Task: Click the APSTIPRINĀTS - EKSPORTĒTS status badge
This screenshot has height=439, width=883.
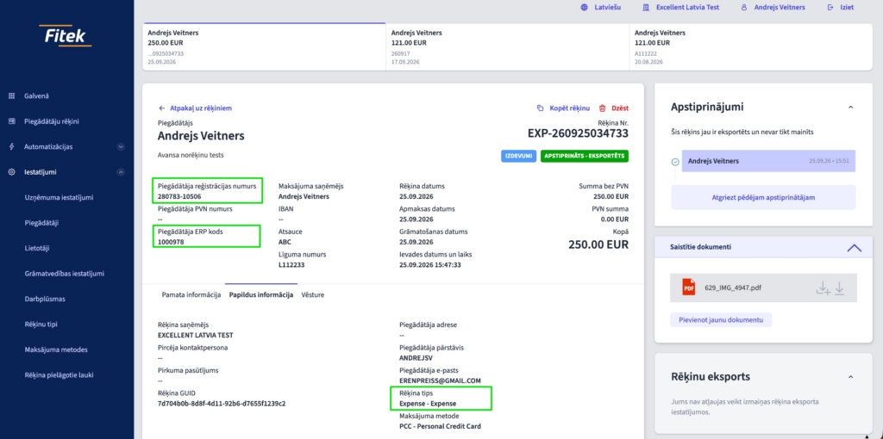Action: pos(585,156)
